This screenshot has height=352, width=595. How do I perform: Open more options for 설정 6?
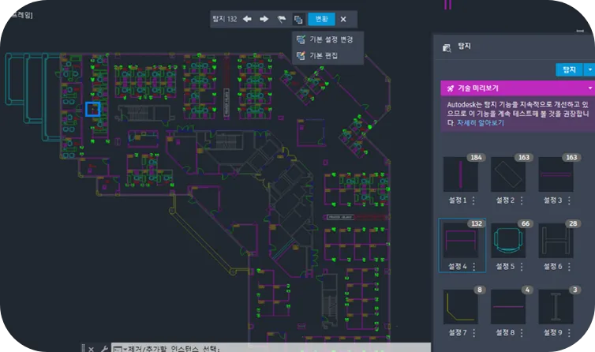pos(569,267)
